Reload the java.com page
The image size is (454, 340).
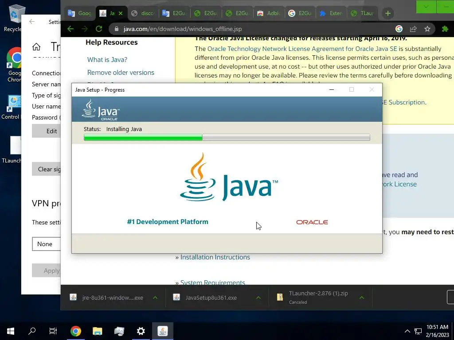click(x=99, y=29)
